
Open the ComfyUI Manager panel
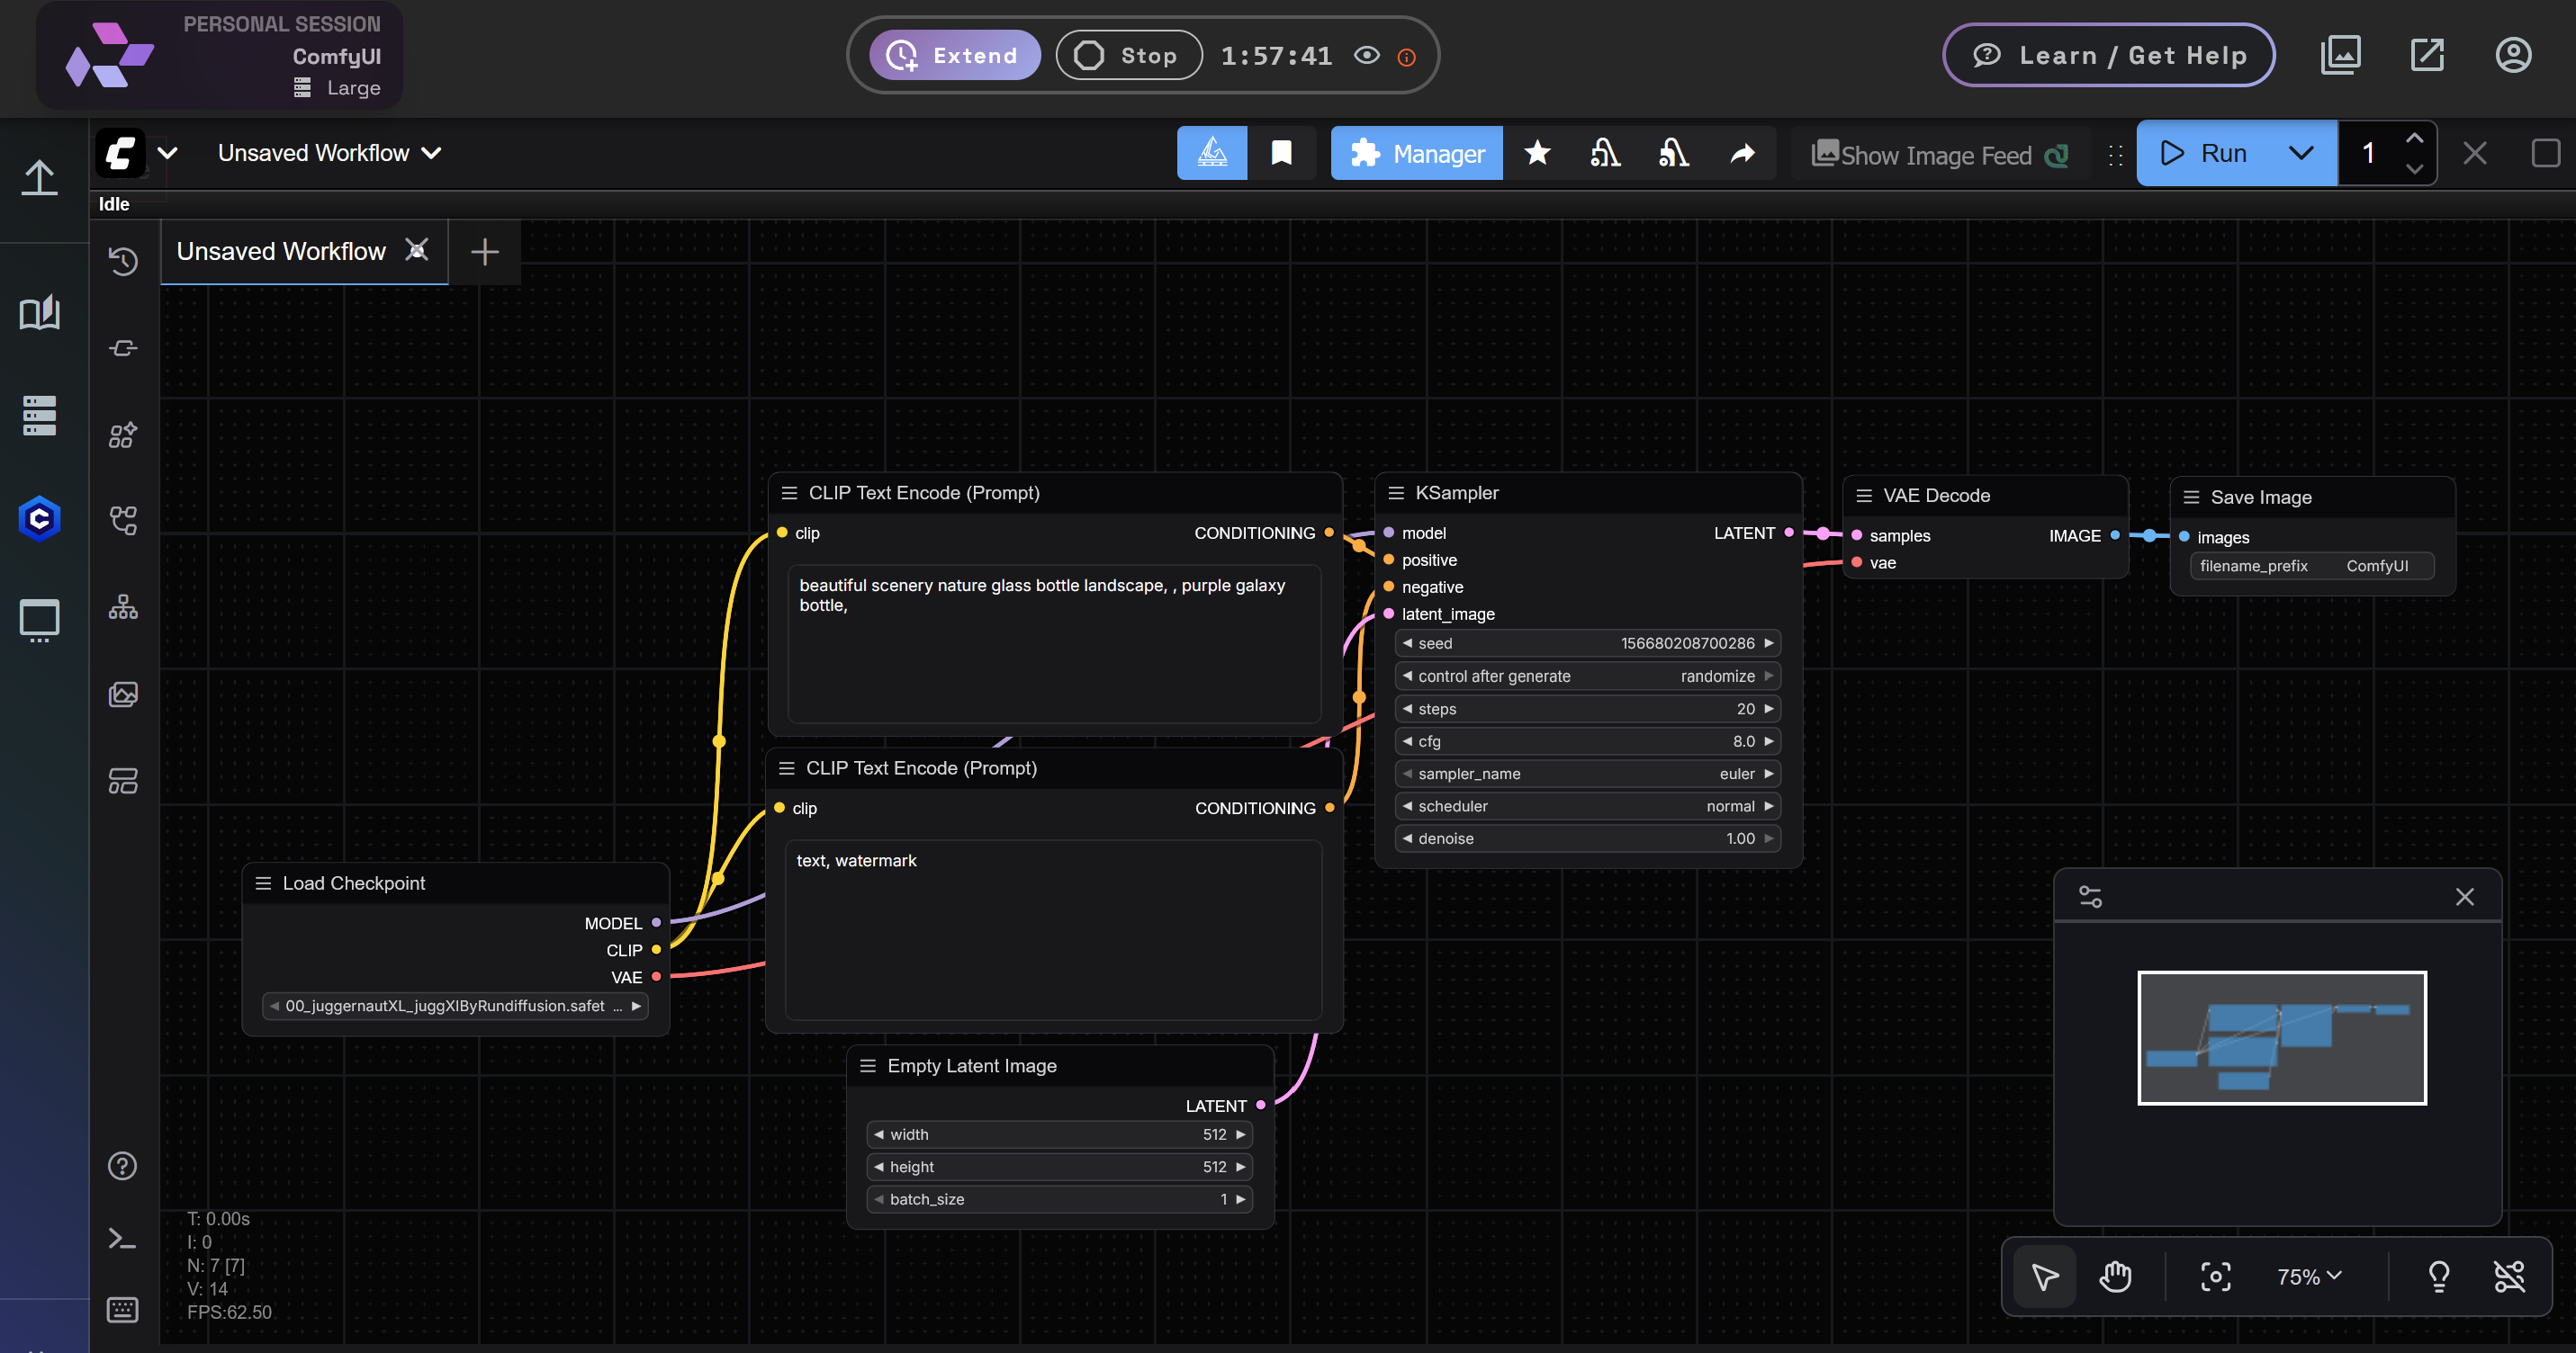(x=1416, y=153)
